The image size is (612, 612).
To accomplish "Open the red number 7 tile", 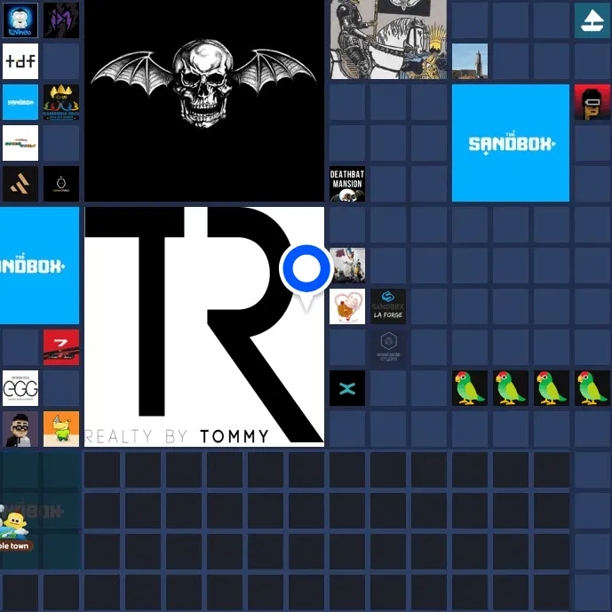I will click(61, 347).
